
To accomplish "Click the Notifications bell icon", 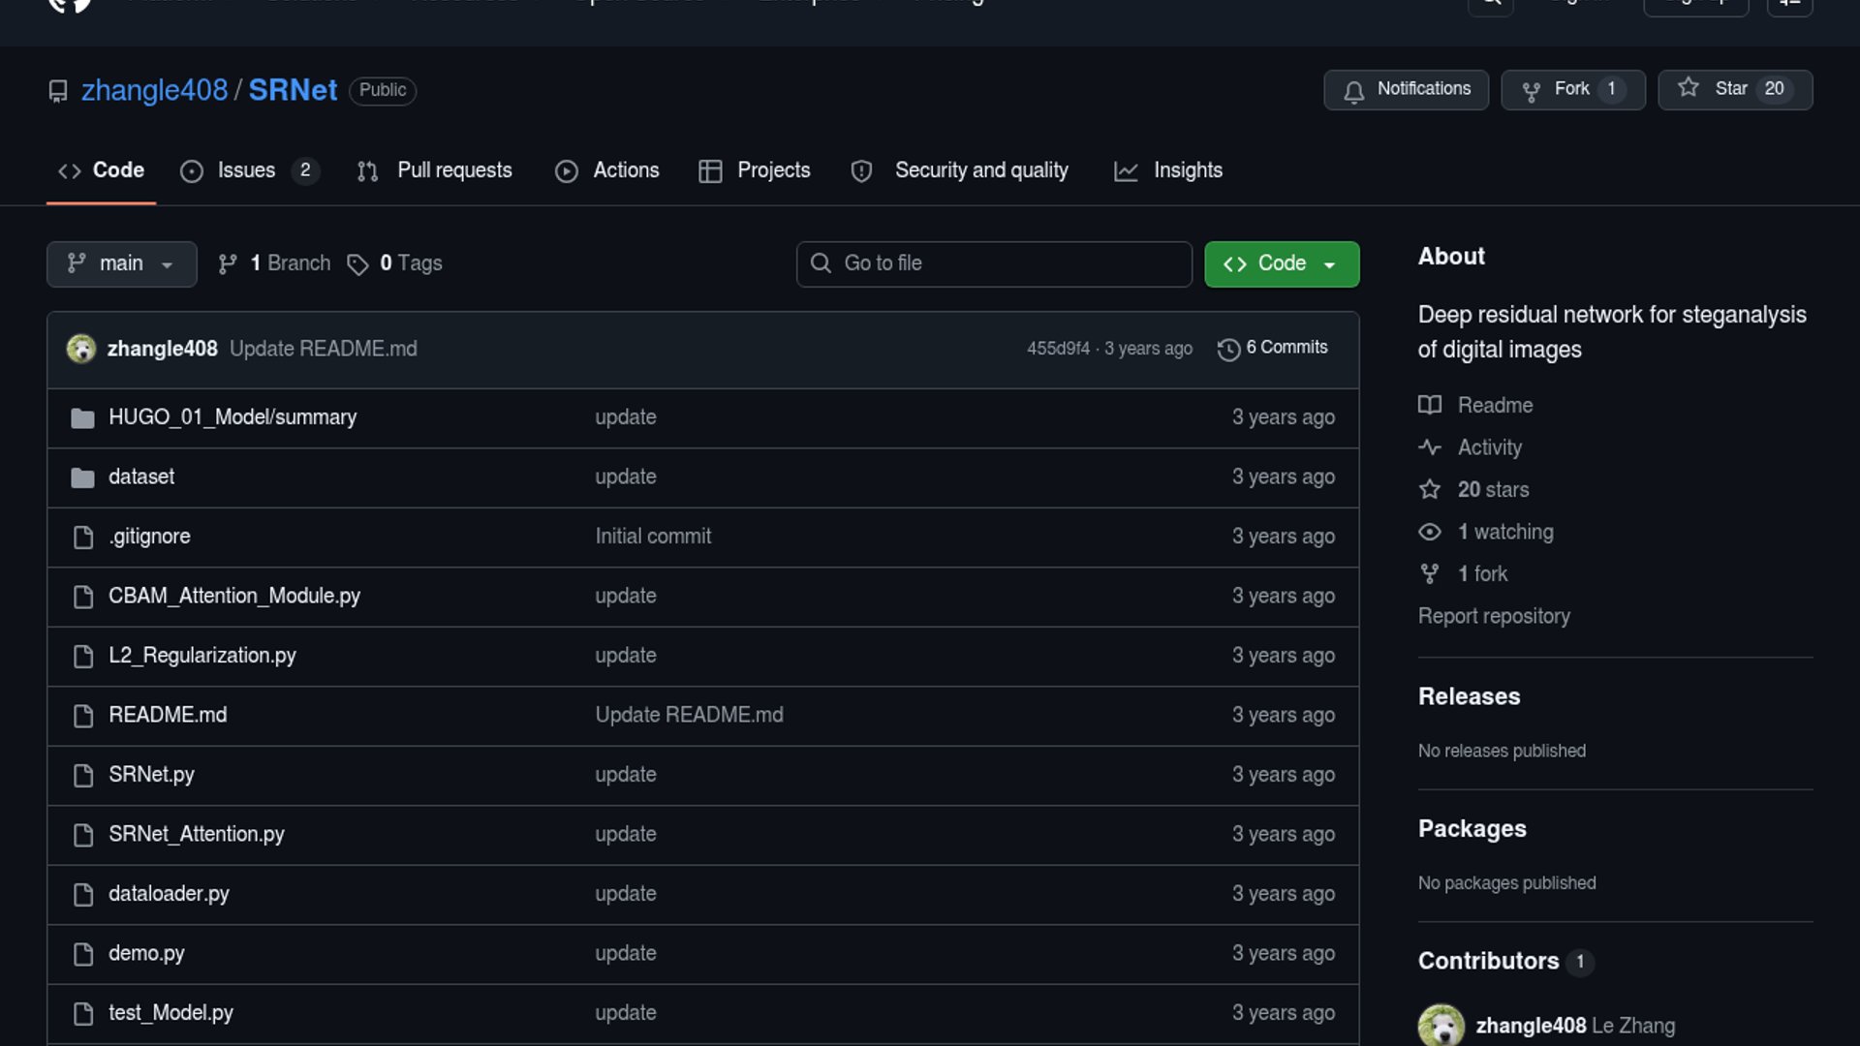I will point(1353,90).
